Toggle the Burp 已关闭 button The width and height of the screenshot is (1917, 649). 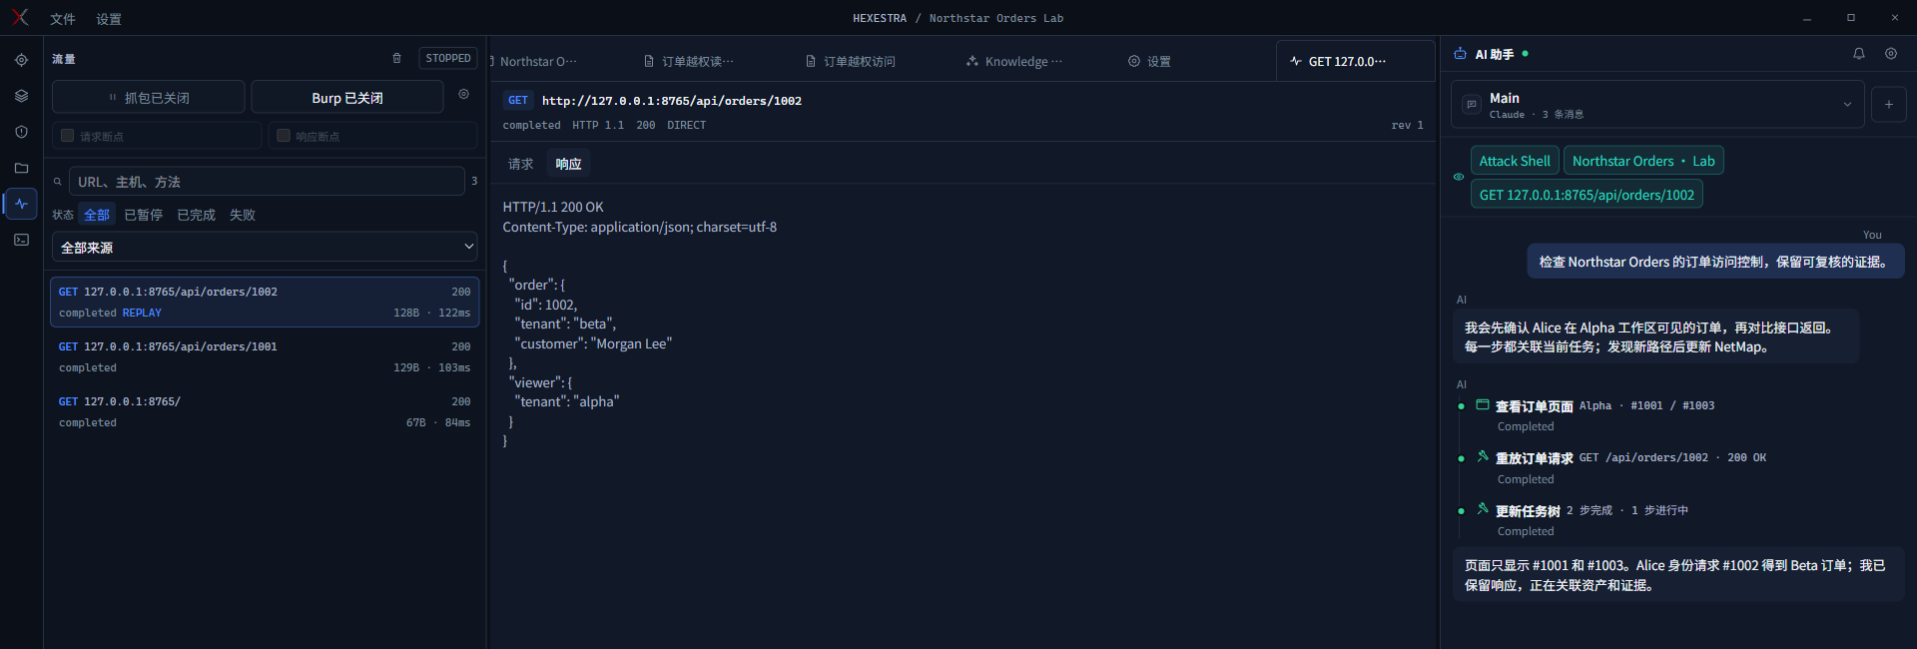click(x=347, y=97)
